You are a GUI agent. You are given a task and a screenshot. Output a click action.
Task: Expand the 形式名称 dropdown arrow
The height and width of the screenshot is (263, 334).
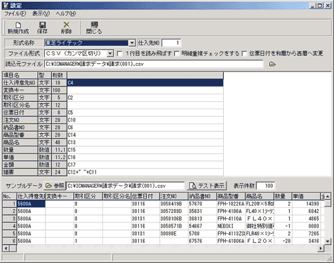pyautogui.click(x=132, y=43)
